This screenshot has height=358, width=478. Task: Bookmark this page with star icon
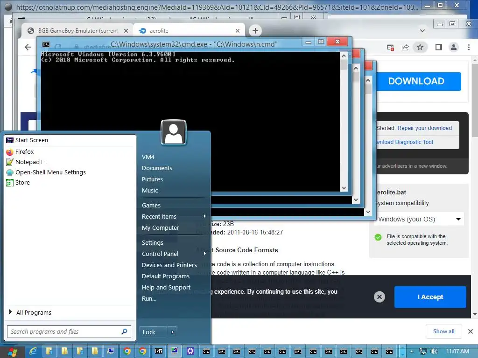click(x=420, y=47)
